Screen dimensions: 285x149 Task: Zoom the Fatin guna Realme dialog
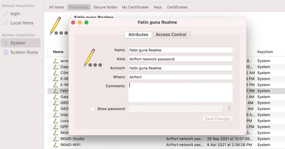click(87, 23)
